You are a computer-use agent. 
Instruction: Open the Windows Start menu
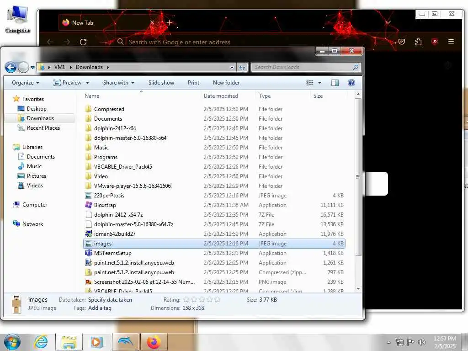pyautogui.click(x=11, y=342)
